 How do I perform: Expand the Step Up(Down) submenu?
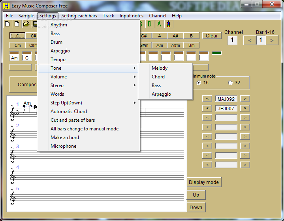click(x=88, y=103)
